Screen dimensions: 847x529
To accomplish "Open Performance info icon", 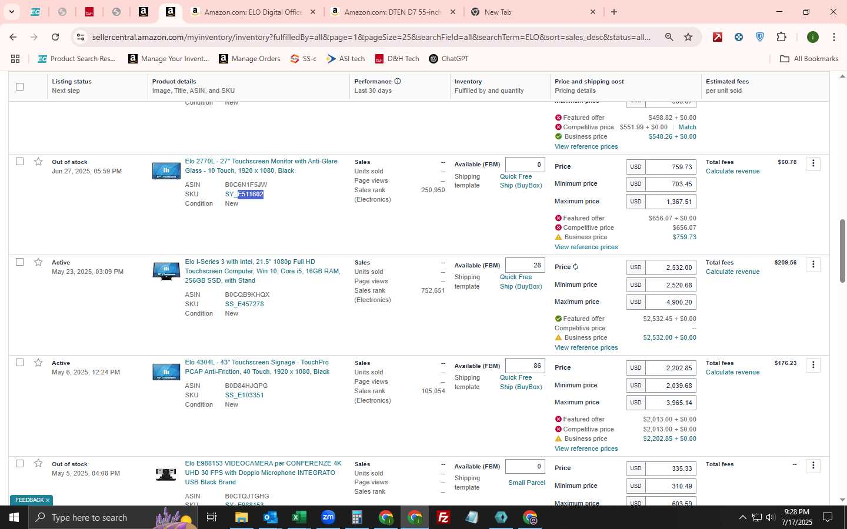I will click(398, 81).
